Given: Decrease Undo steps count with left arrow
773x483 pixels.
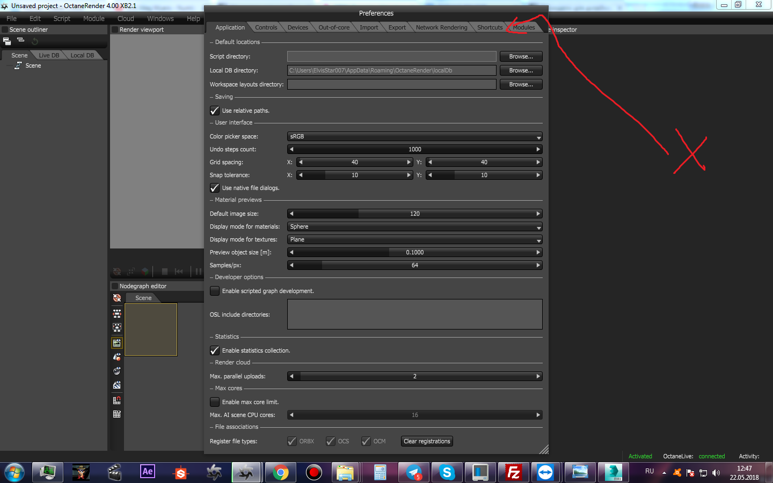Looking at the screenshot, I should click(x=291, y=149).
